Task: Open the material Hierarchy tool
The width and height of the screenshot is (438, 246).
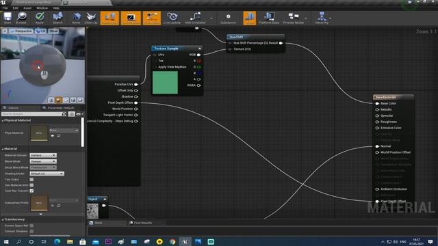Action: coord(322,18)
